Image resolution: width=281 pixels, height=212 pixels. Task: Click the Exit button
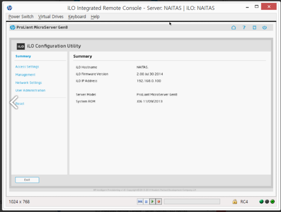pos(27,180)
